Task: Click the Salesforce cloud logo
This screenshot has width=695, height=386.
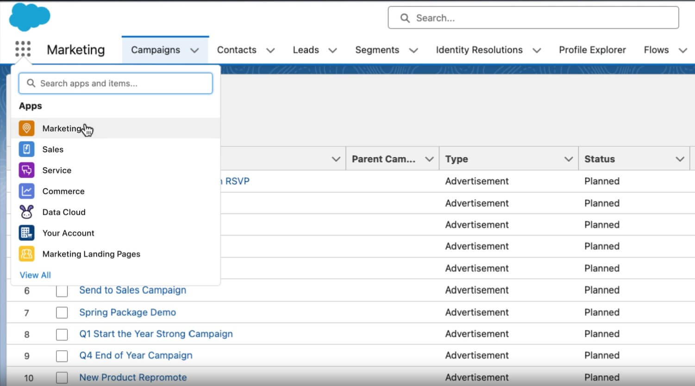Action: pos(30,17)
